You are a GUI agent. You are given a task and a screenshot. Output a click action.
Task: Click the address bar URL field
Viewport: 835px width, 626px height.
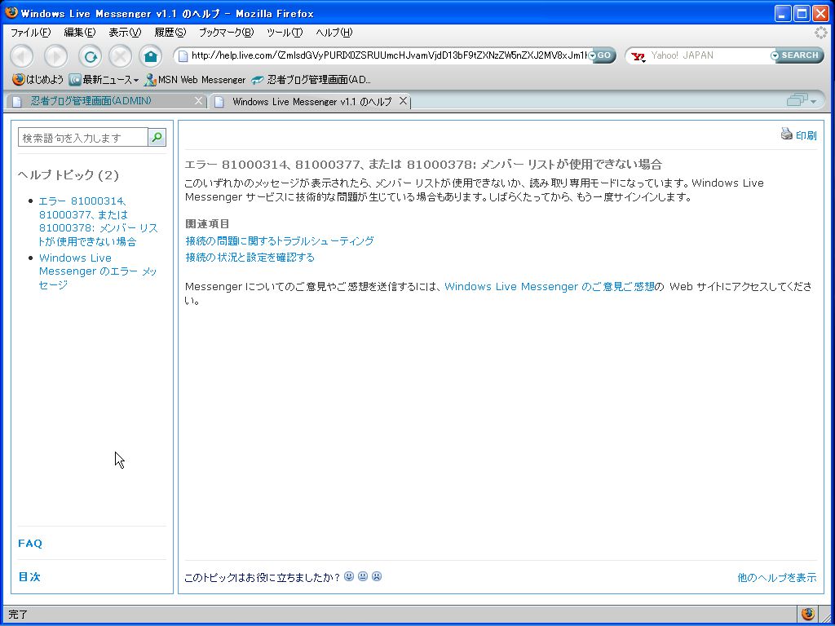click(389, 55)
